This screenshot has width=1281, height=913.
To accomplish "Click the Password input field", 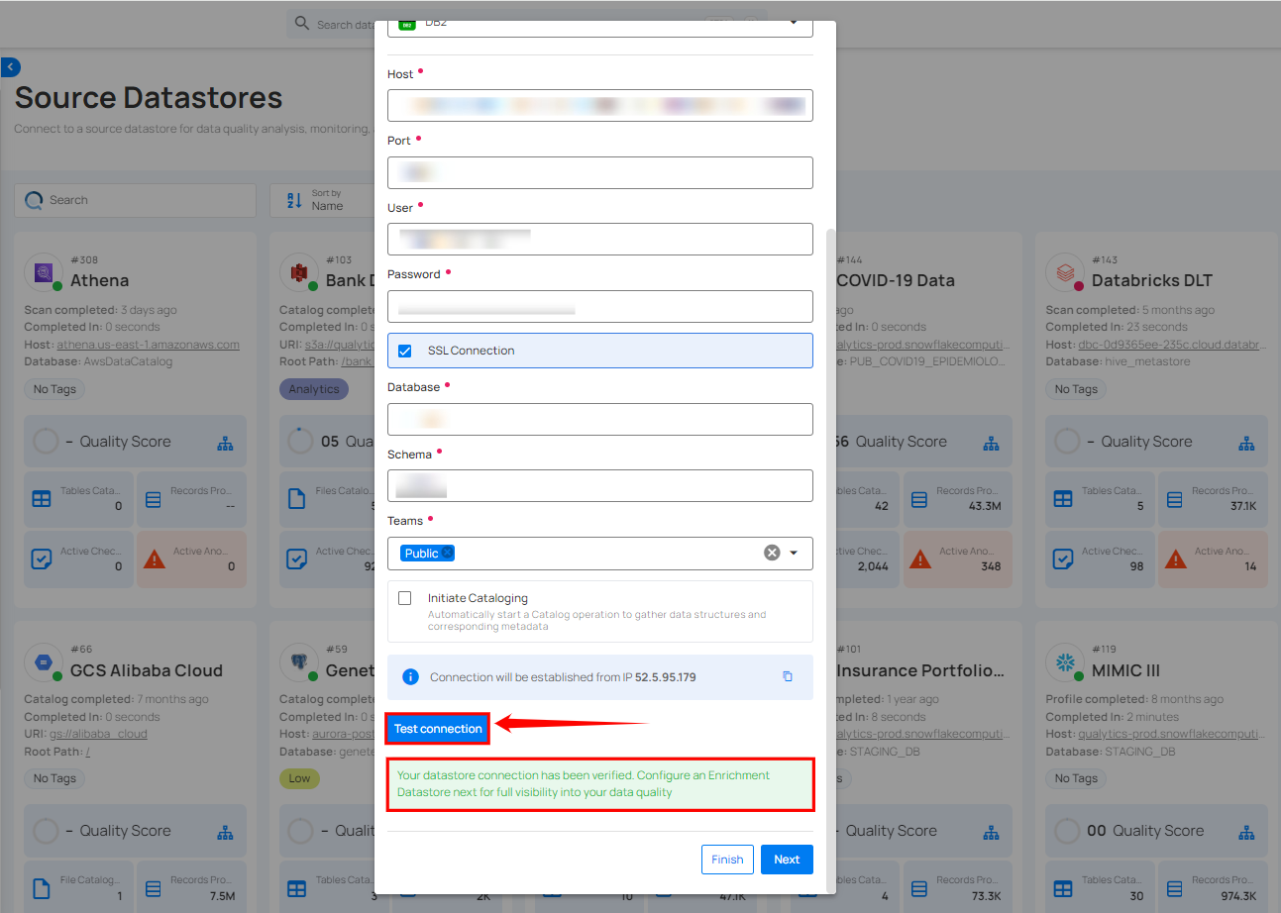I will tap(599, 306).
